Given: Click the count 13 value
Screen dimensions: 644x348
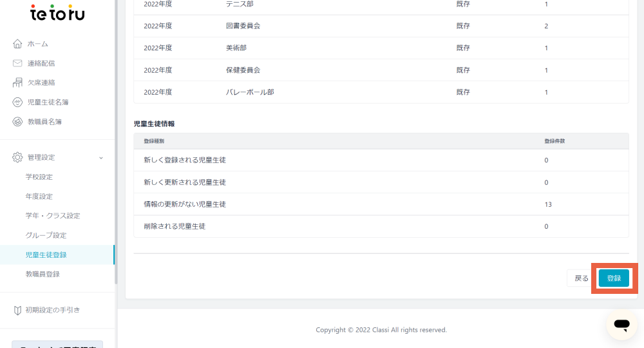Looking at the screenshot, I should pyautogui.click(x=548, y=204).
